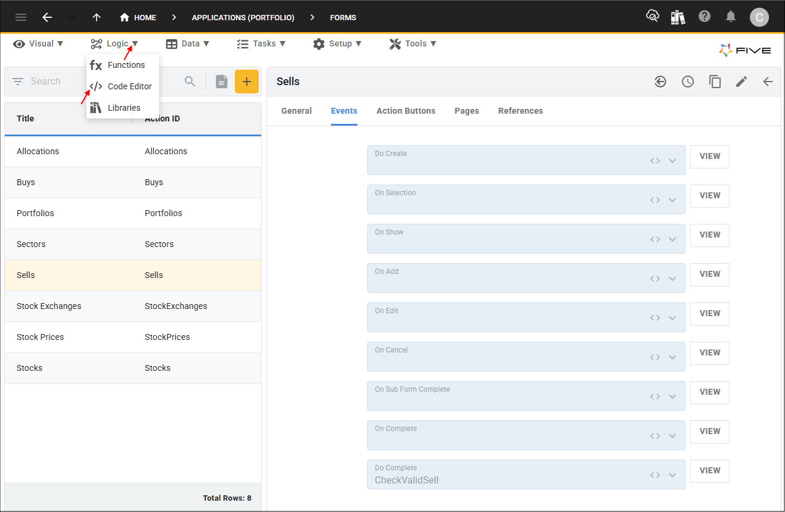Open the history clock icon for Sells
Image resolution: width=785 pixels, height=512 pixels.
coord(688,82)
